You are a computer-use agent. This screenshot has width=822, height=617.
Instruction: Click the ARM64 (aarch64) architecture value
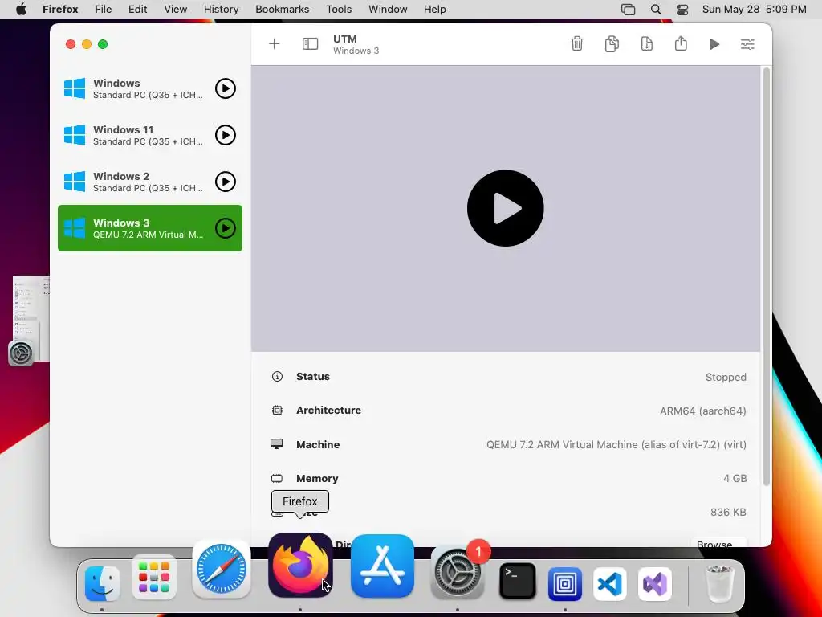pos(702,411)
